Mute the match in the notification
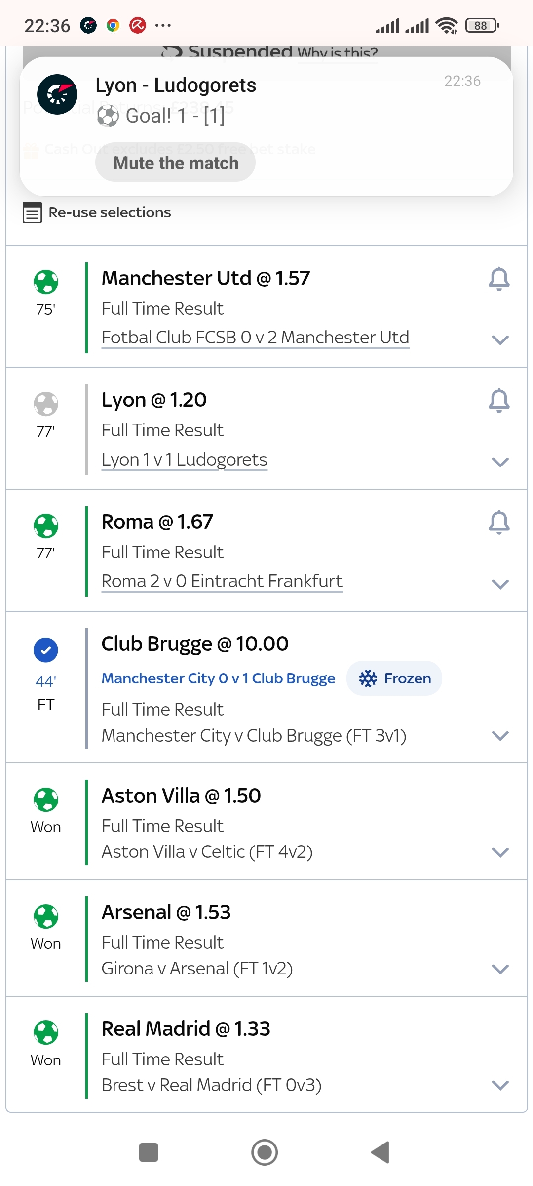 [175, 163]
